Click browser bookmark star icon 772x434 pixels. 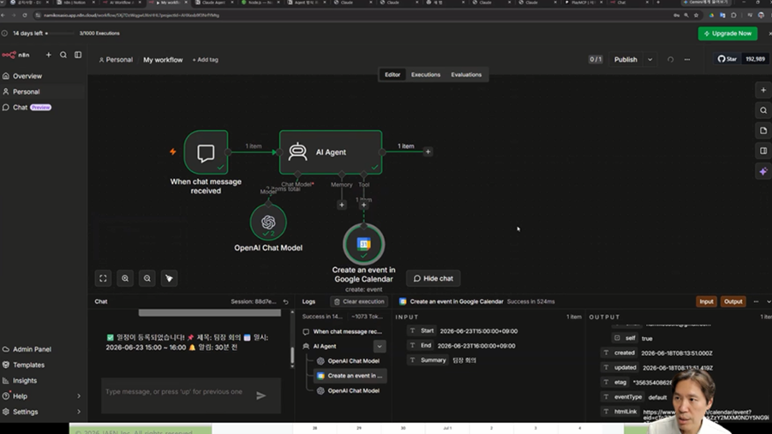(696, 15)
